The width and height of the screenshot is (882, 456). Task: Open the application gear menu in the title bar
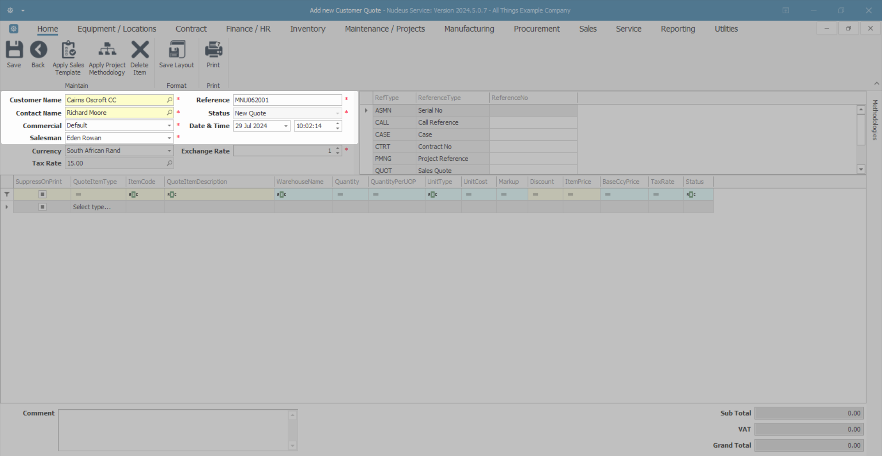(x=10, y=10)
